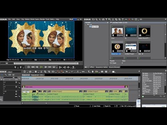Paste a clip into the bin

pyautogui.click(x=119, y=19)
